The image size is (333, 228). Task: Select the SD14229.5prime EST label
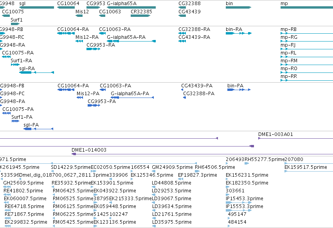pyautogui.click(x=71, y=167)
